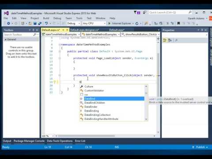Click the lightbulb quick actions icon

click(54, 82)
